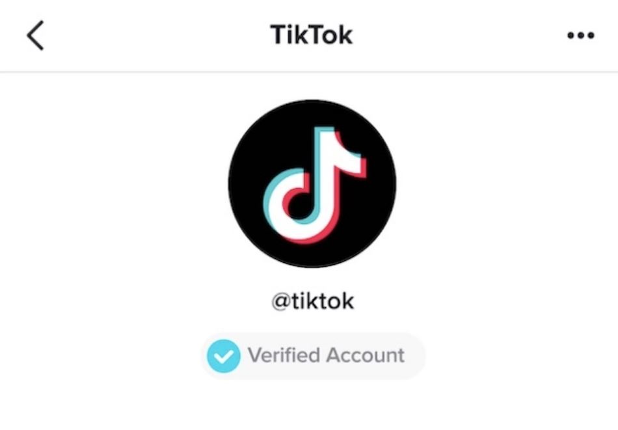The width and height of the screenshot is (618, 430).
Task: Click the handle text below the avatar
Action: point(312,301)
